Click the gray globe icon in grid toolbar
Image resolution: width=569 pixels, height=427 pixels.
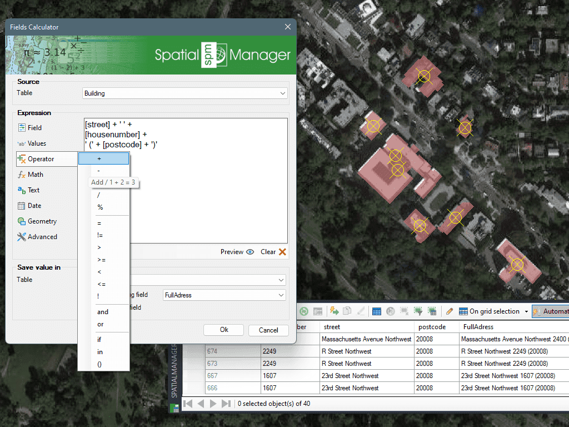pos(391,311)
